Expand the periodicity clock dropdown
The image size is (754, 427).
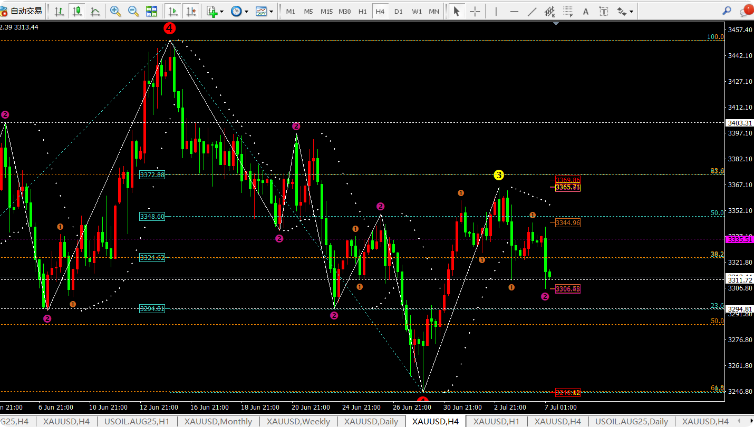(239, 11)
